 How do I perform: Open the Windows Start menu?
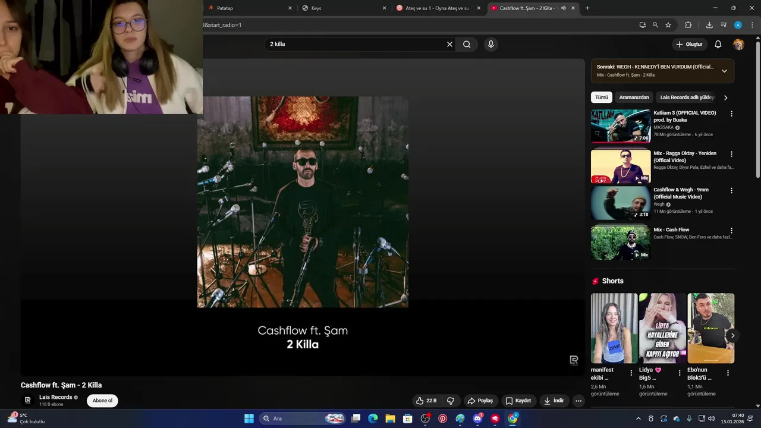click(x=249, y=418)
